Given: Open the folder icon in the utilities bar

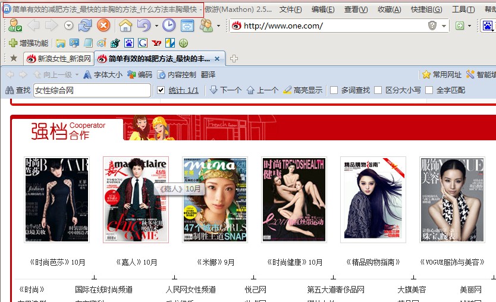Looking at the screenshot, I should [x=61, y=43].
